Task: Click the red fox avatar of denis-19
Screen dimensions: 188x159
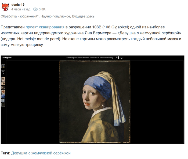Action: pyautogui.click(x=5, y=7)
